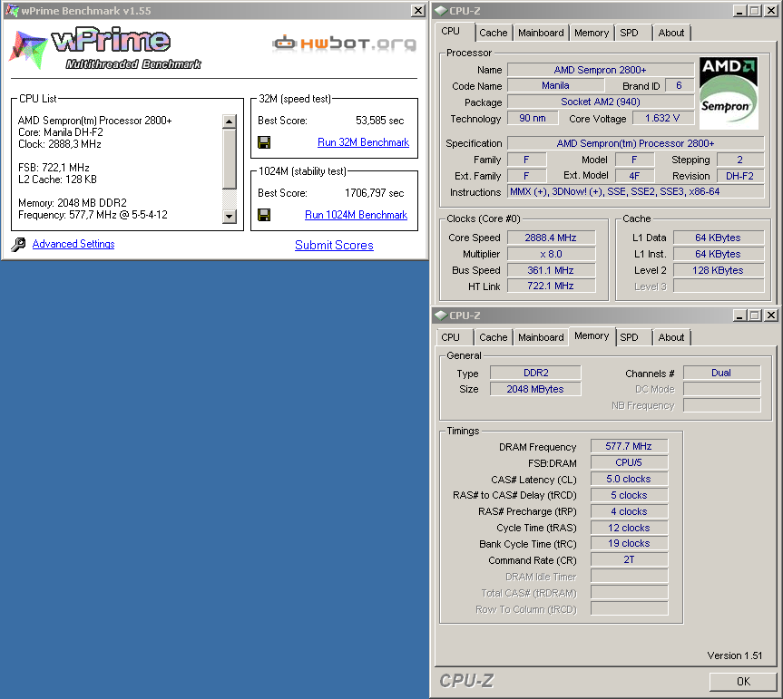Click HT Link value 722.1 MHz

point(551,286)
